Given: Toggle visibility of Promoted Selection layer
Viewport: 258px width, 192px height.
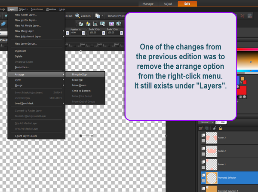Looking at the screenshot, I should [x=203, y=175].
